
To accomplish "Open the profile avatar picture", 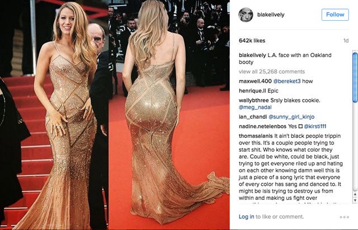I will 246,15.
